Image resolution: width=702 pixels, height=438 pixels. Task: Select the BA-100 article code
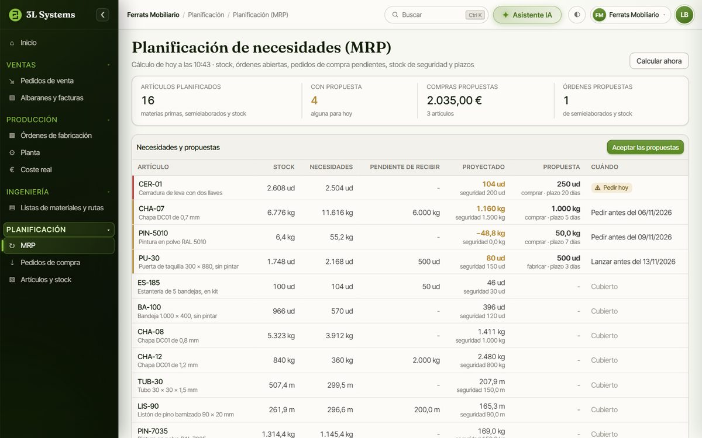pos(149,307)
